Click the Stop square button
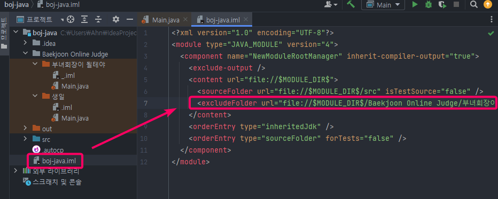Viewport: 498px width, 199px height. pos(456,4)
